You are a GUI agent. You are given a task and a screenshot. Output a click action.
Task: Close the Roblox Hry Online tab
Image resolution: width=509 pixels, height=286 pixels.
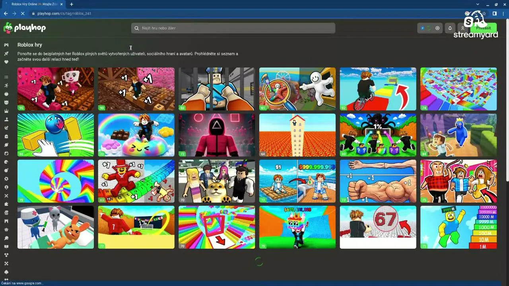61,4
